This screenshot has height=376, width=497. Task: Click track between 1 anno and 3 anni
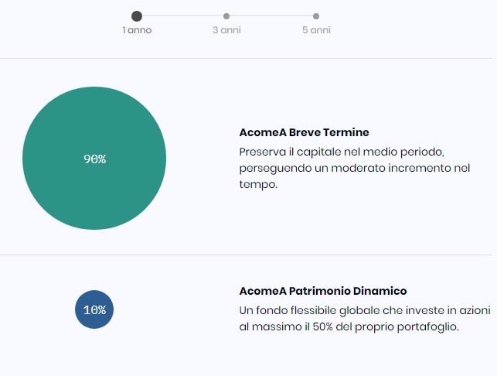point(182,15)
